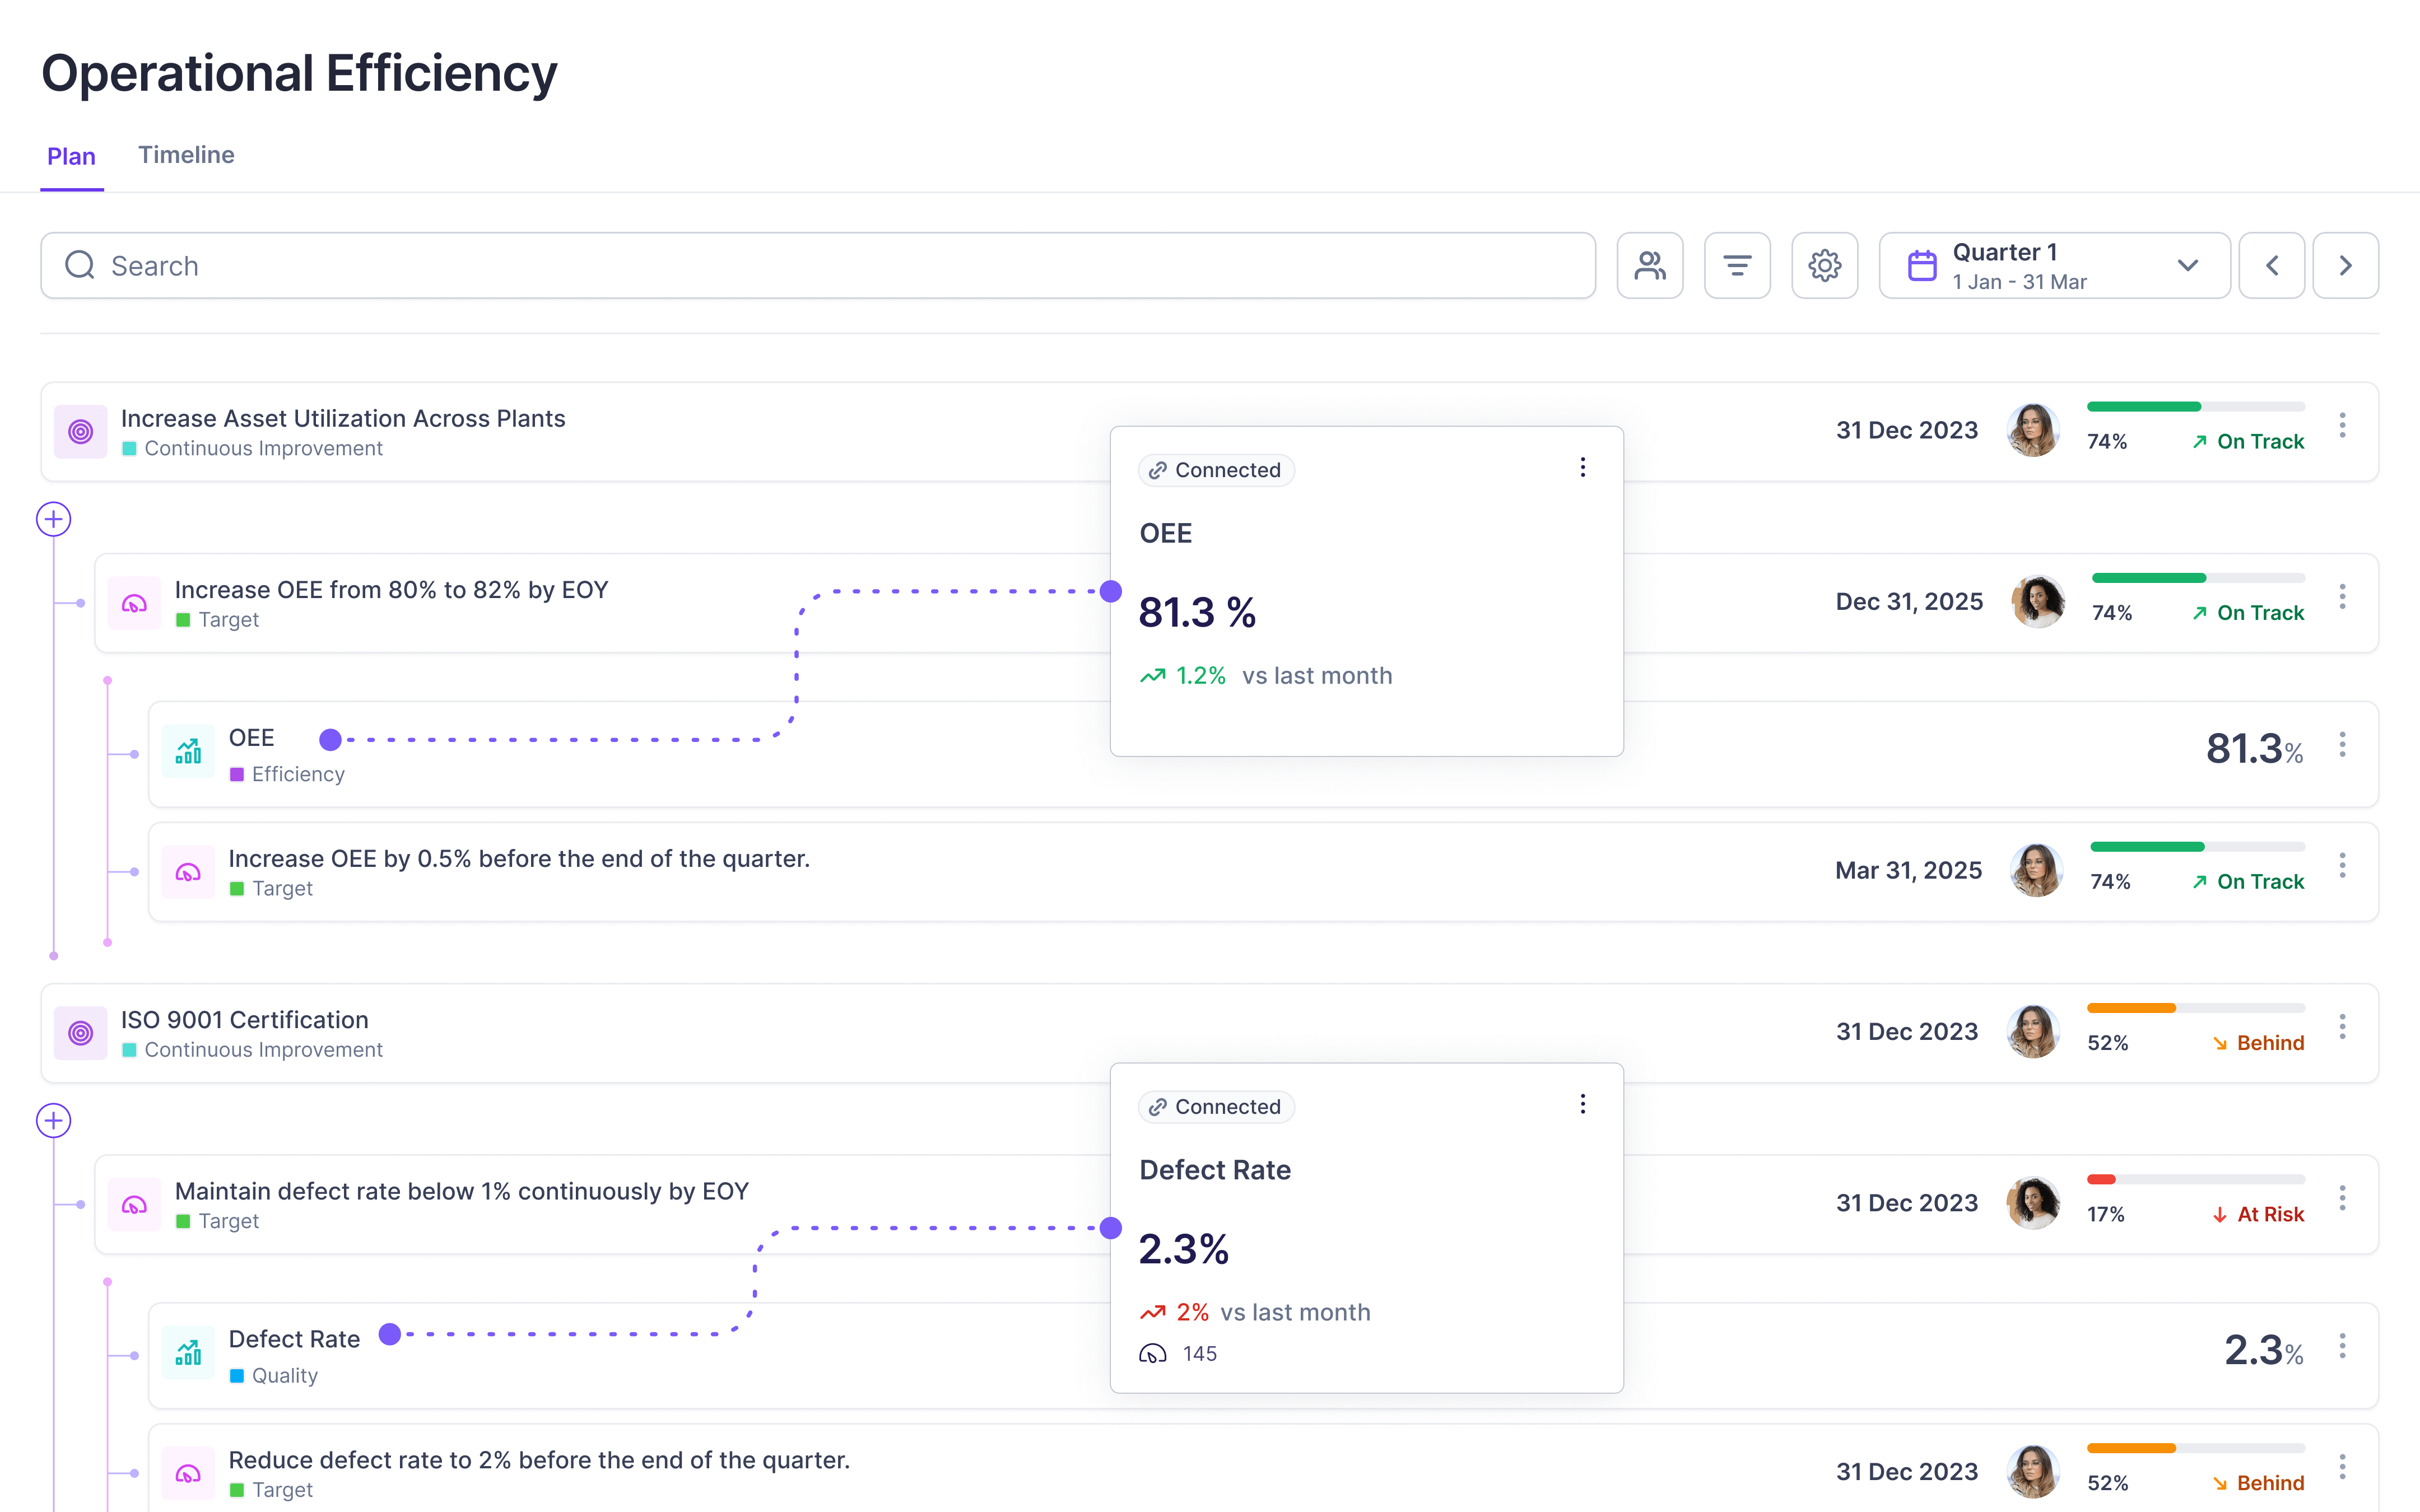Click inside the Search field
2420x1512 pixels.
pos(400,265)
